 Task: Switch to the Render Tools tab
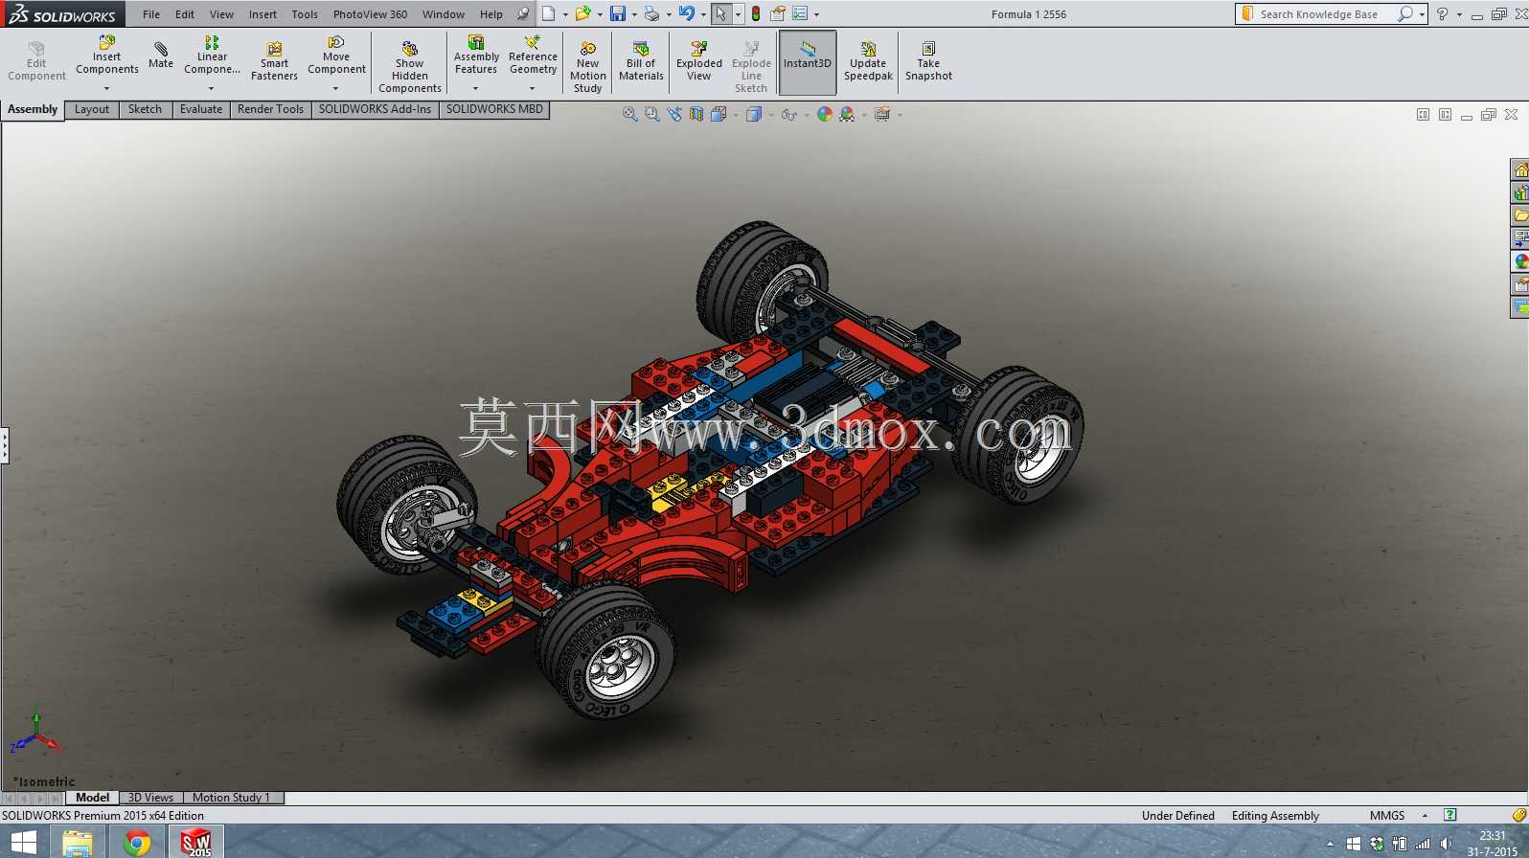tap(270, 109)
